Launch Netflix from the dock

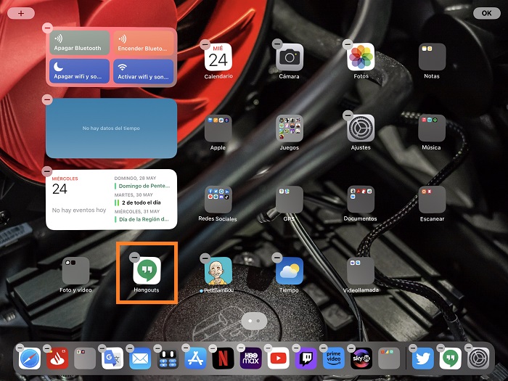click(223, 359)
